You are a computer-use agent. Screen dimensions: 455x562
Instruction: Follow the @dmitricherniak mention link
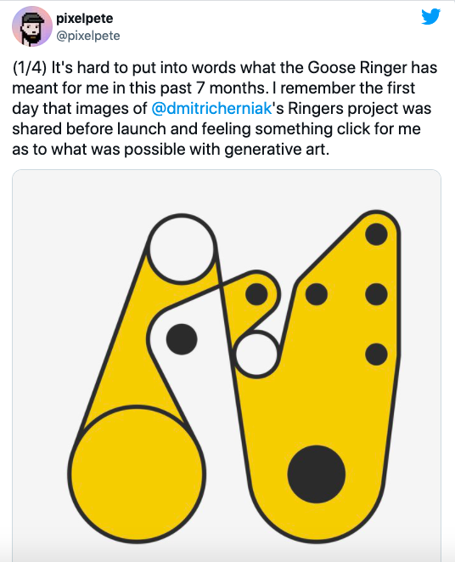(211, 108)
